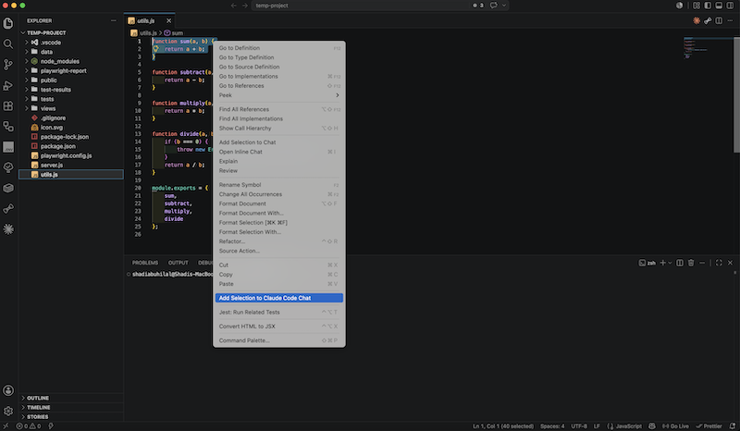Add a new terminal with plus icon

click(662, 263)
